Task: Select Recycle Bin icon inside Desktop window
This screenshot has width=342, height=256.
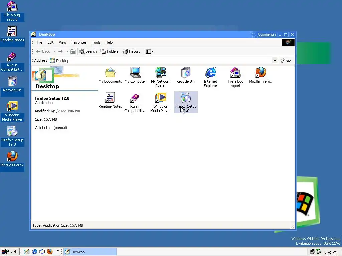Action: click(185, 75)
